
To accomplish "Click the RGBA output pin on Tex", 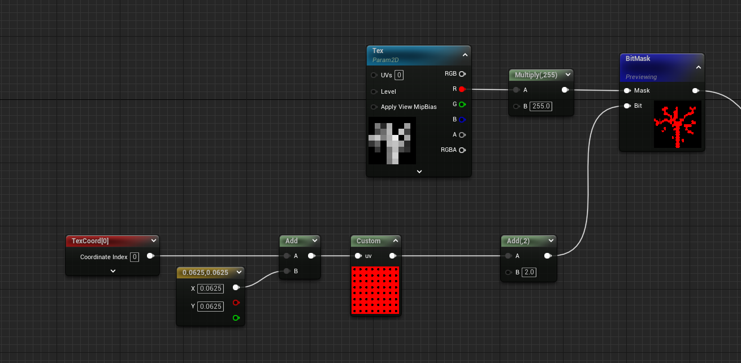I will pyautogui.click(x=462, y=150).
